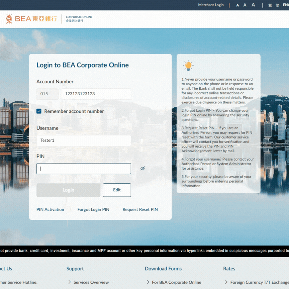Click chevron beside Foreign Currency T/T Exchange
289x289 pixels.
(226, 282)
